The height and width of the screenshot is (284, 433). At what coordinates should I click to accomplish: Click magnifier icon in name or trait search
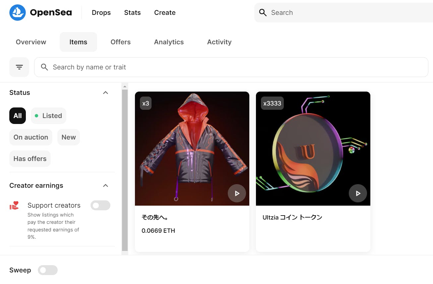click(x=44, y=67)
